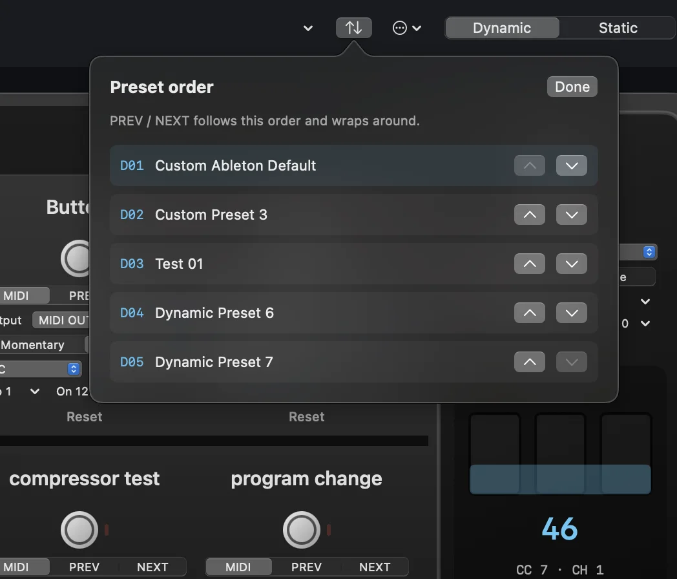The image size is (677, 579).
Task: Click the blue CC 7 fader level
Action: pyautogui.click(x=560, y=479)
